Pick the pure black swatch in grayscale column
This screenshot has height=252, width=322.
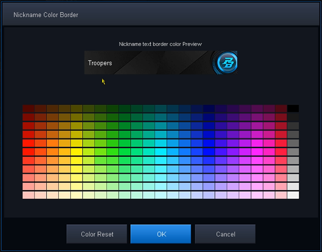click(293, 109)
